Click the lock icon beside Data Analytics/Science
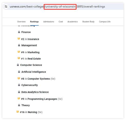 coord(19,92)
